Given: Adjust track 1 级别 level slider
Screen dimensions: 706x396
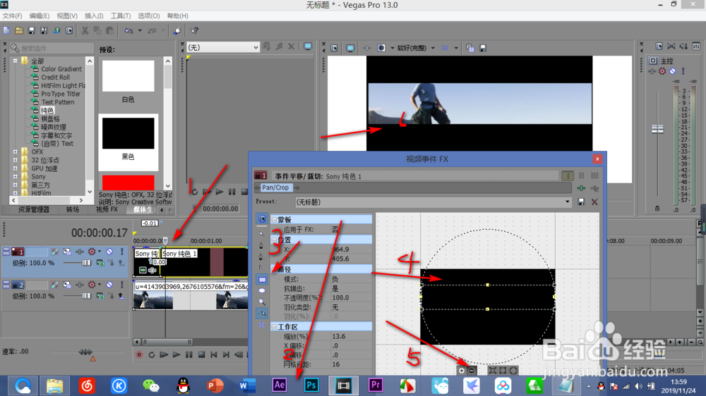Looking at the screenshot, I should click(x=86, y=263).
